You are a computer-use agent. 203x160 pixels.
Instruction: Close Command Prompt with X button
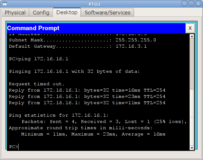(190, 28)
